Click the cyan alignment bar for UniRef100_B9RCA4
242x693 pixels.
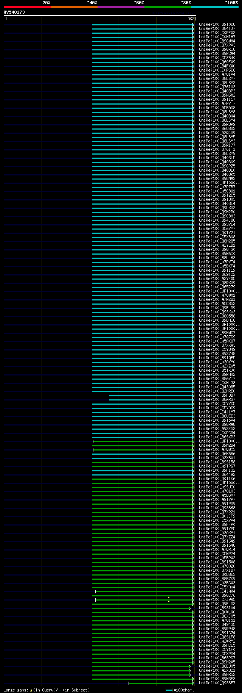point(142,54)
